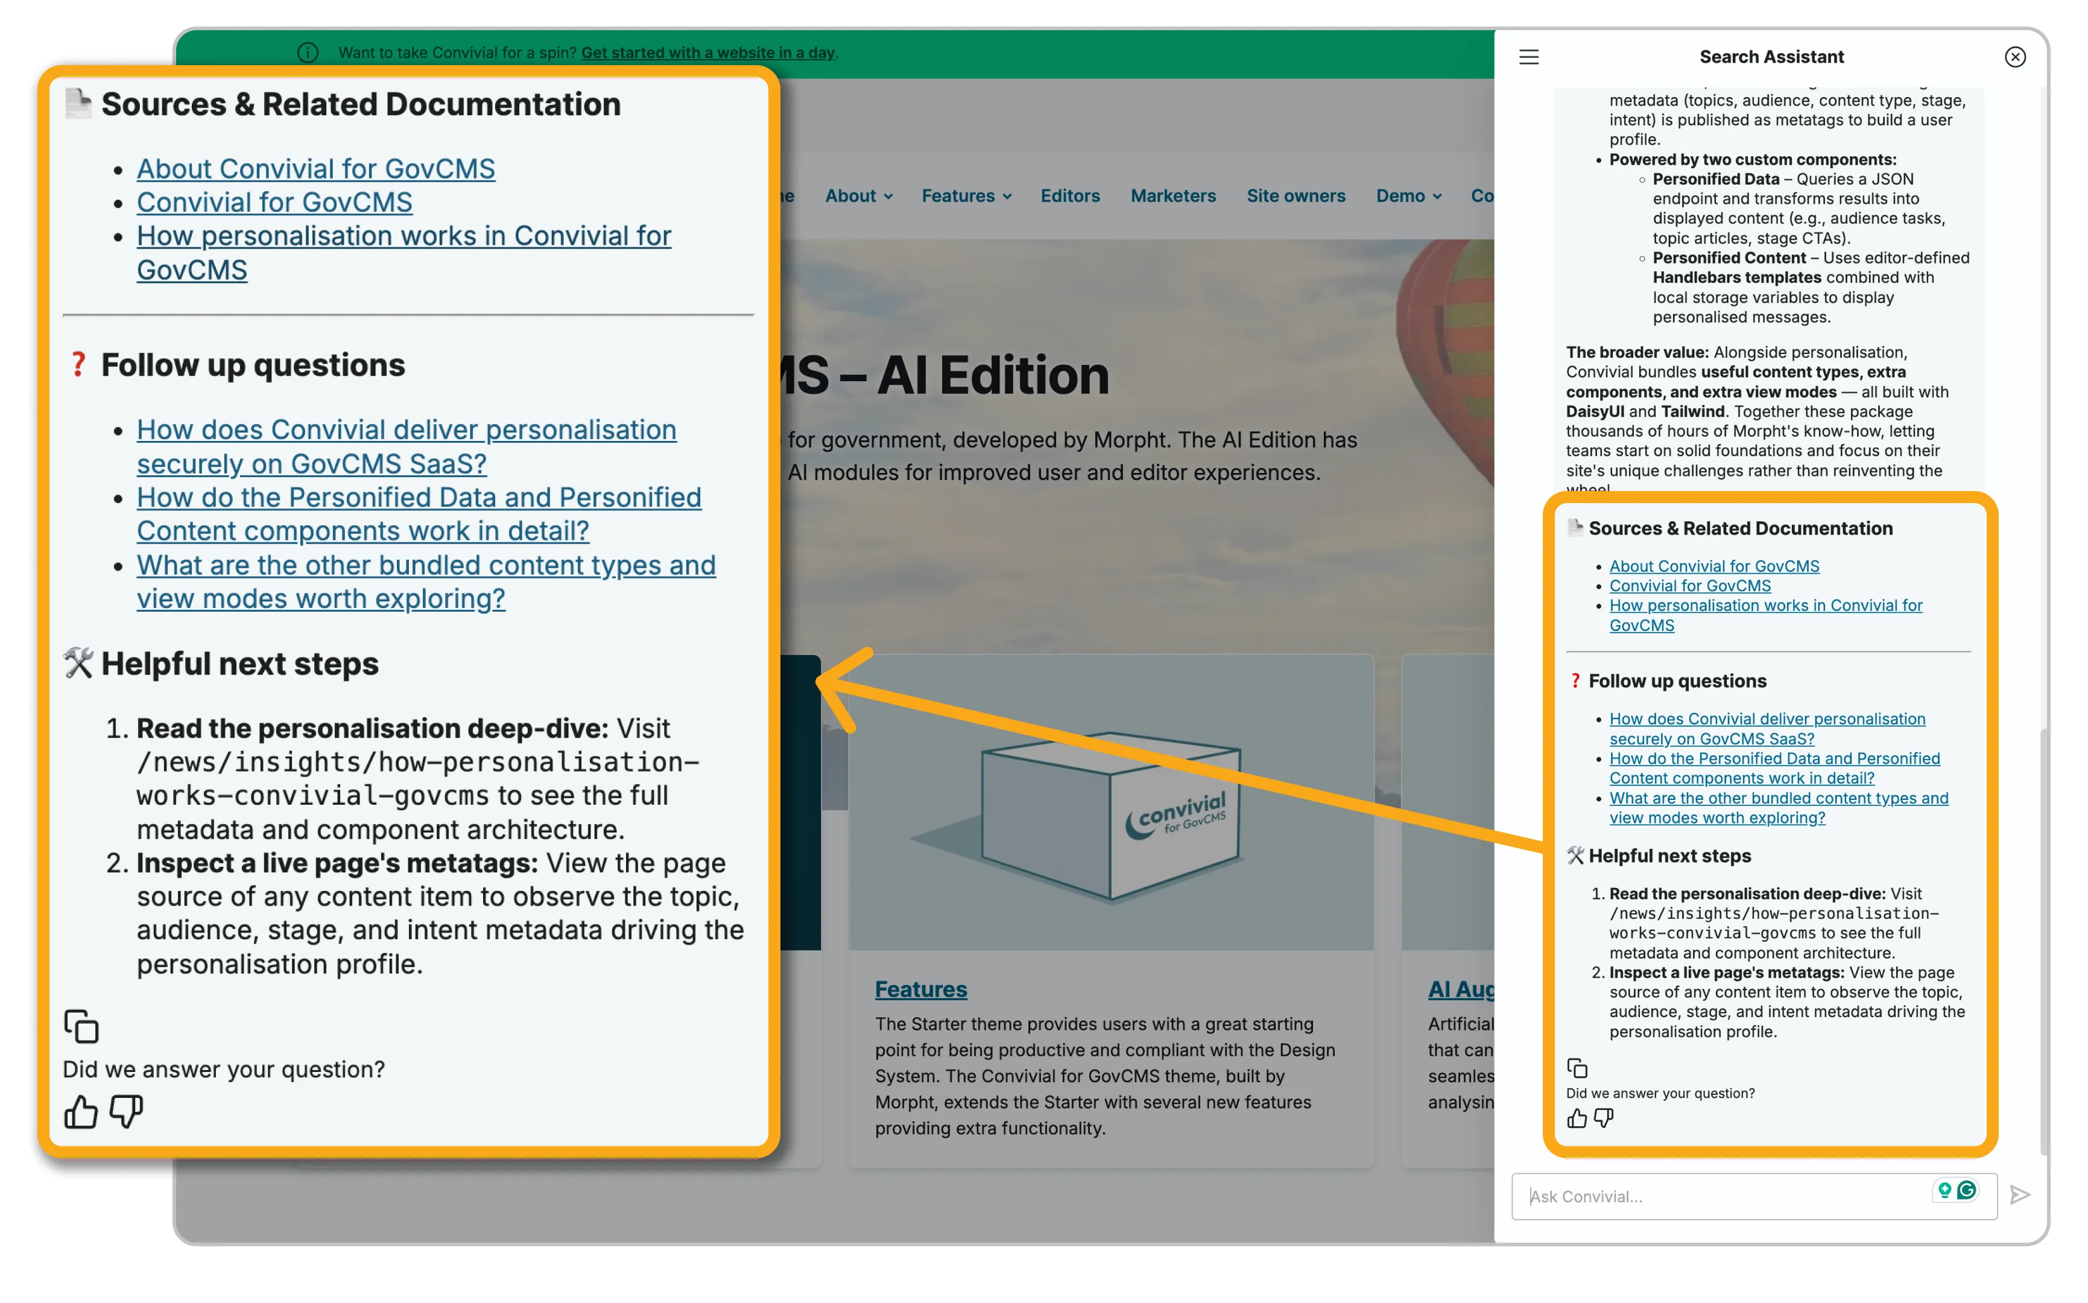Click the 'Powered by two custom components:' text

[x=1753, y=159]
